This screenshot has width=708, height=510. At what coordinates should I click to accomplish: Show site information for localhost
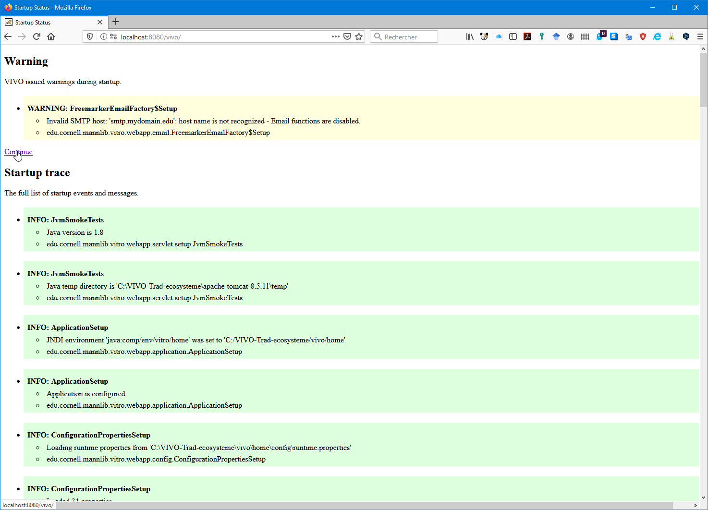pyautogui.click(x=103, y=36)
